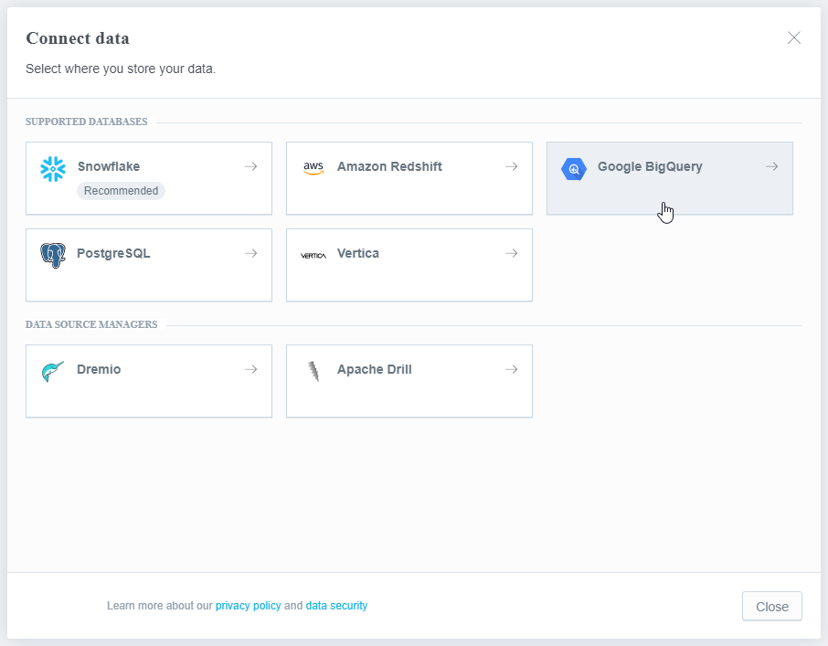Choose the Amazon Redshift label
Screen dimensions: 828x646
pyautogui.click(x=389, y=166)
